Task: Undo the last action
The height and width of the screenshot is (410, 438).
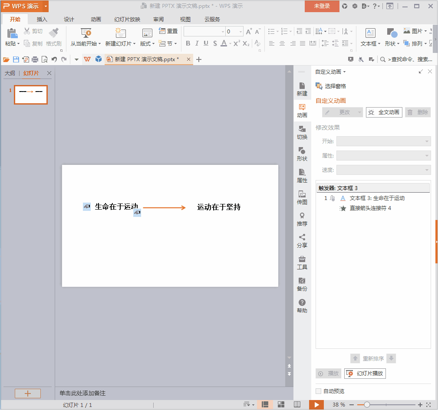Action: [x=54, y=59]
